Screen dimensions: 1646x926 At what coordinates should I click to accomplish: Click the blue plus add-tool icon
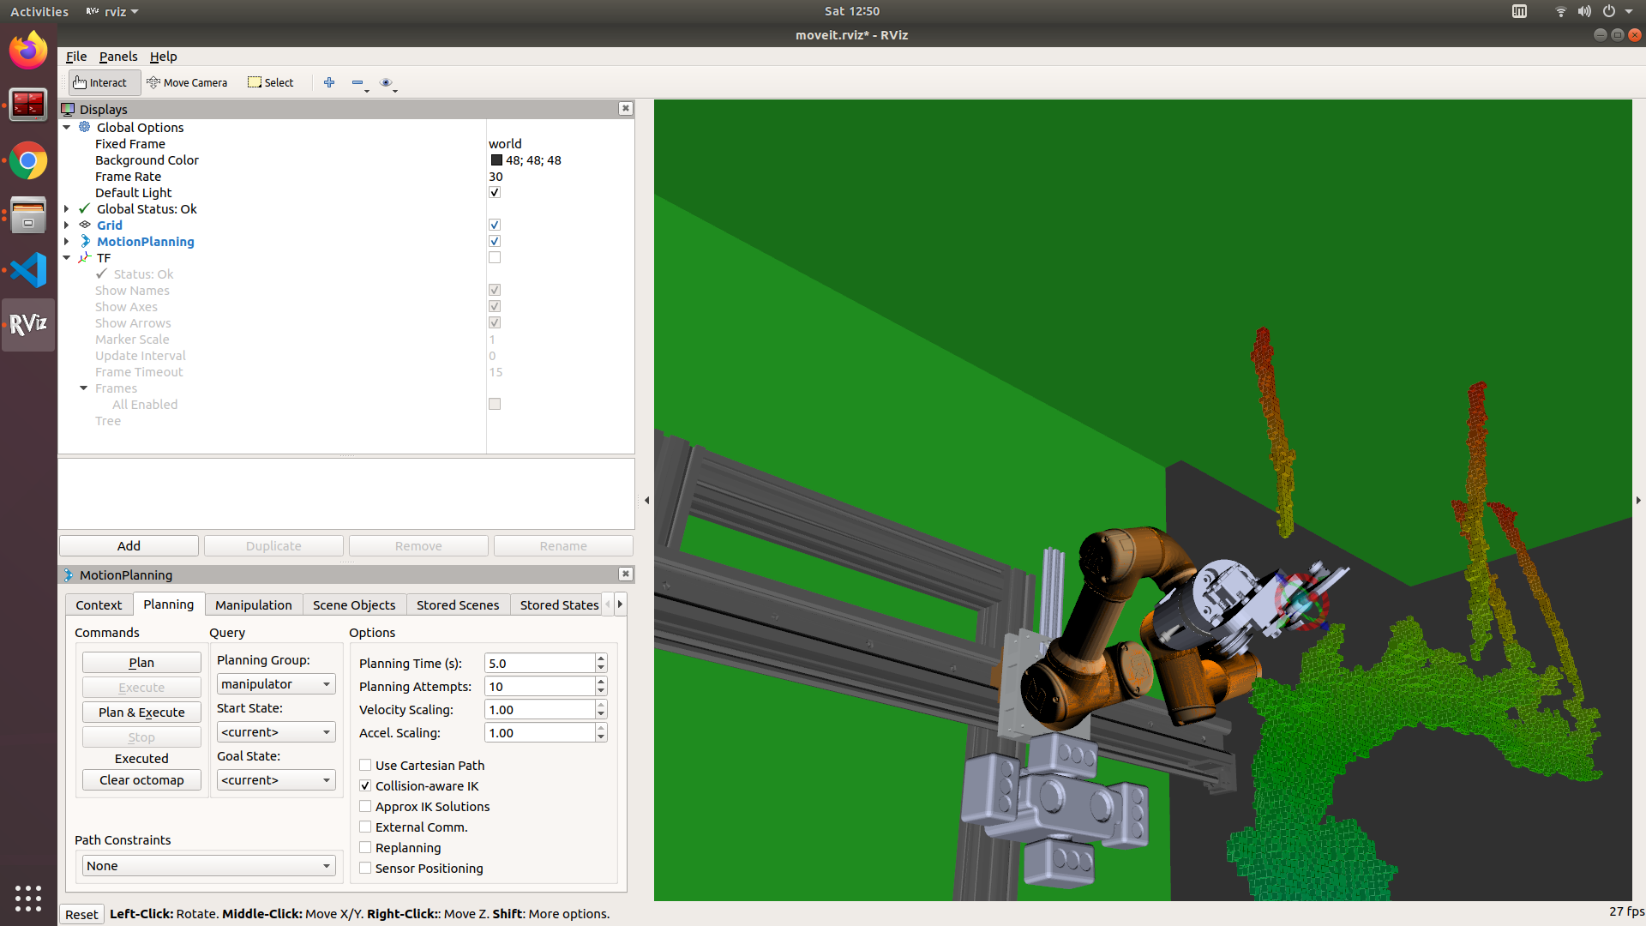click(329, 82)
